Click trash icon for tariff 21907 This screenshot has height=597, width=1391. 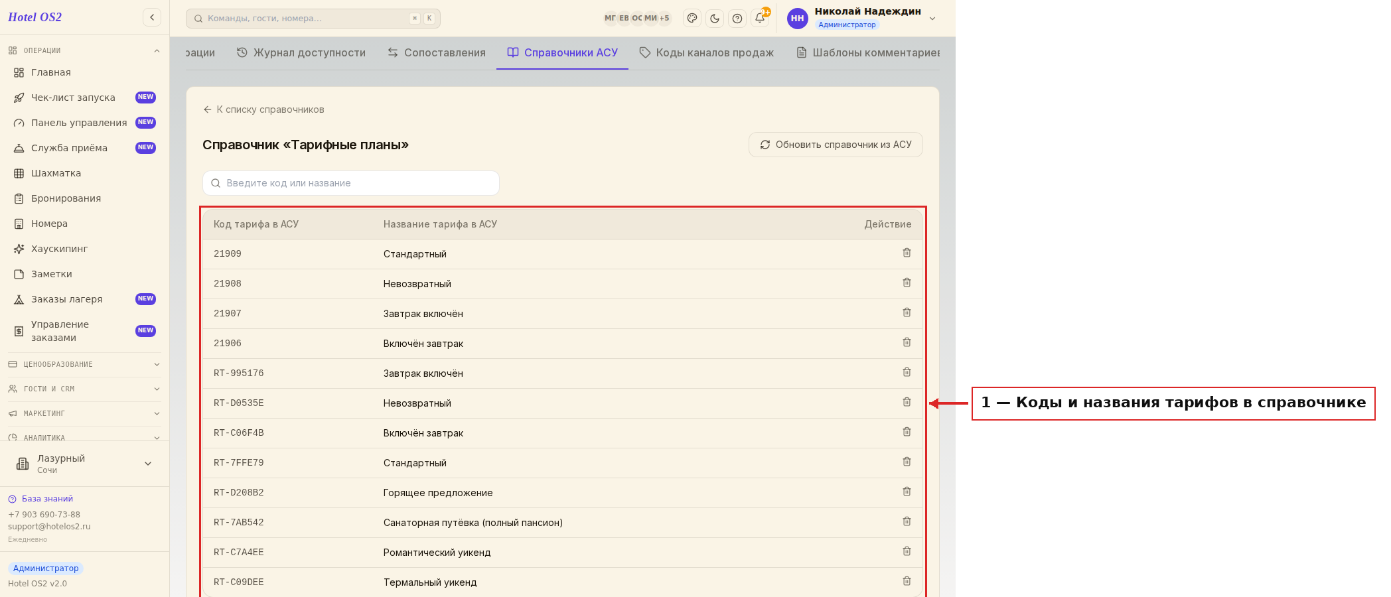[907, 312]
